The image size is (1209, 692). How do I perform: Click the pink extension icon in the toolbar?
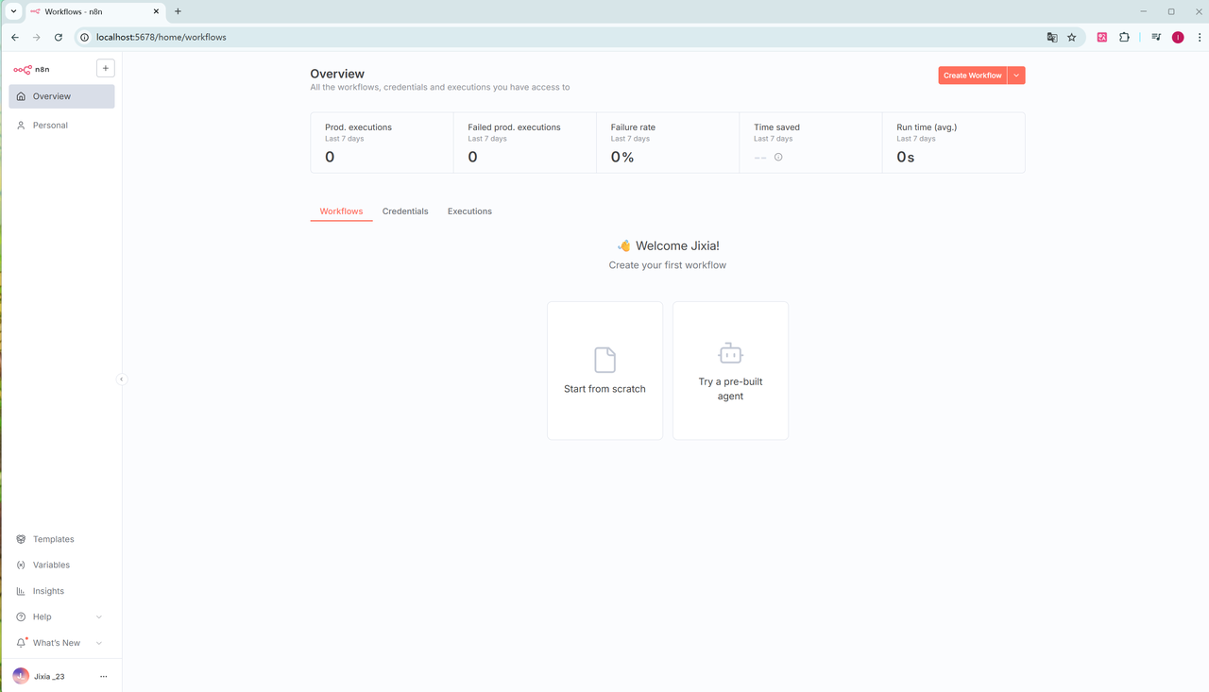pyautogui.click(x=1101, y=37)
